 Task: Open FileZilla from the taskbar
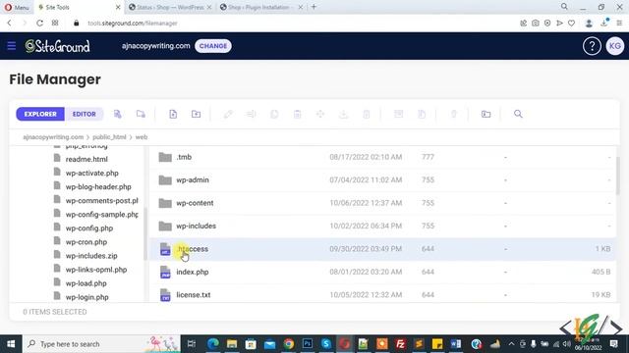(x=400, y=344)
